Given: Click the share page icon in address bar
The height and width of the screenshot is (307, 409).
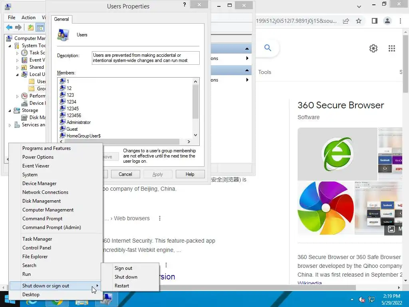Looking at the screenshot, I should coord(346,21).
